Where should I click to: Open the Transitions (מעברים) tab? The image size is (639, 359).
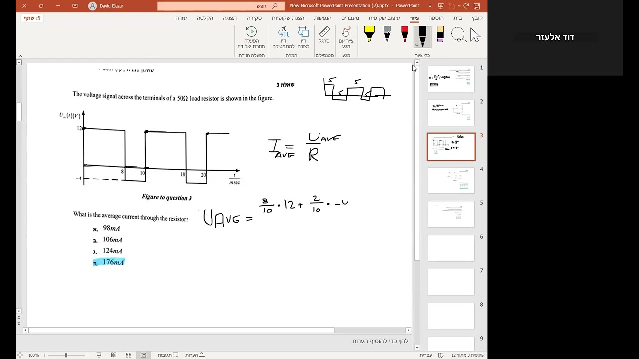(x=350, y=18)
